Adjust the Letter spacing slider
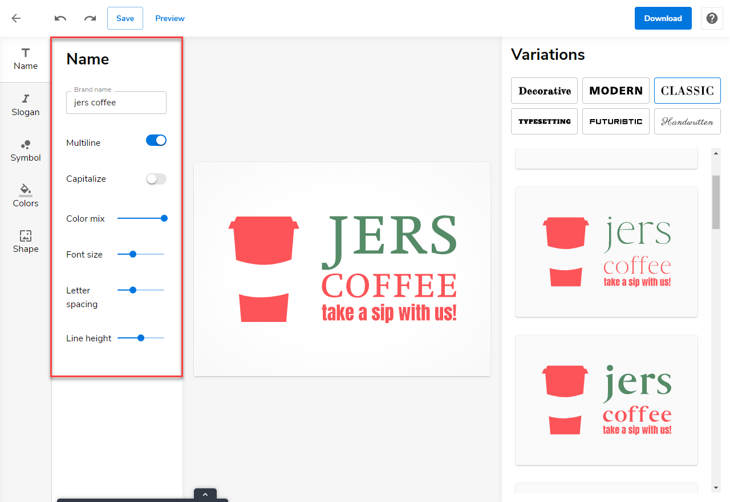Image resolution: width=730 pixels, height=502 pixels. (141, 290)
